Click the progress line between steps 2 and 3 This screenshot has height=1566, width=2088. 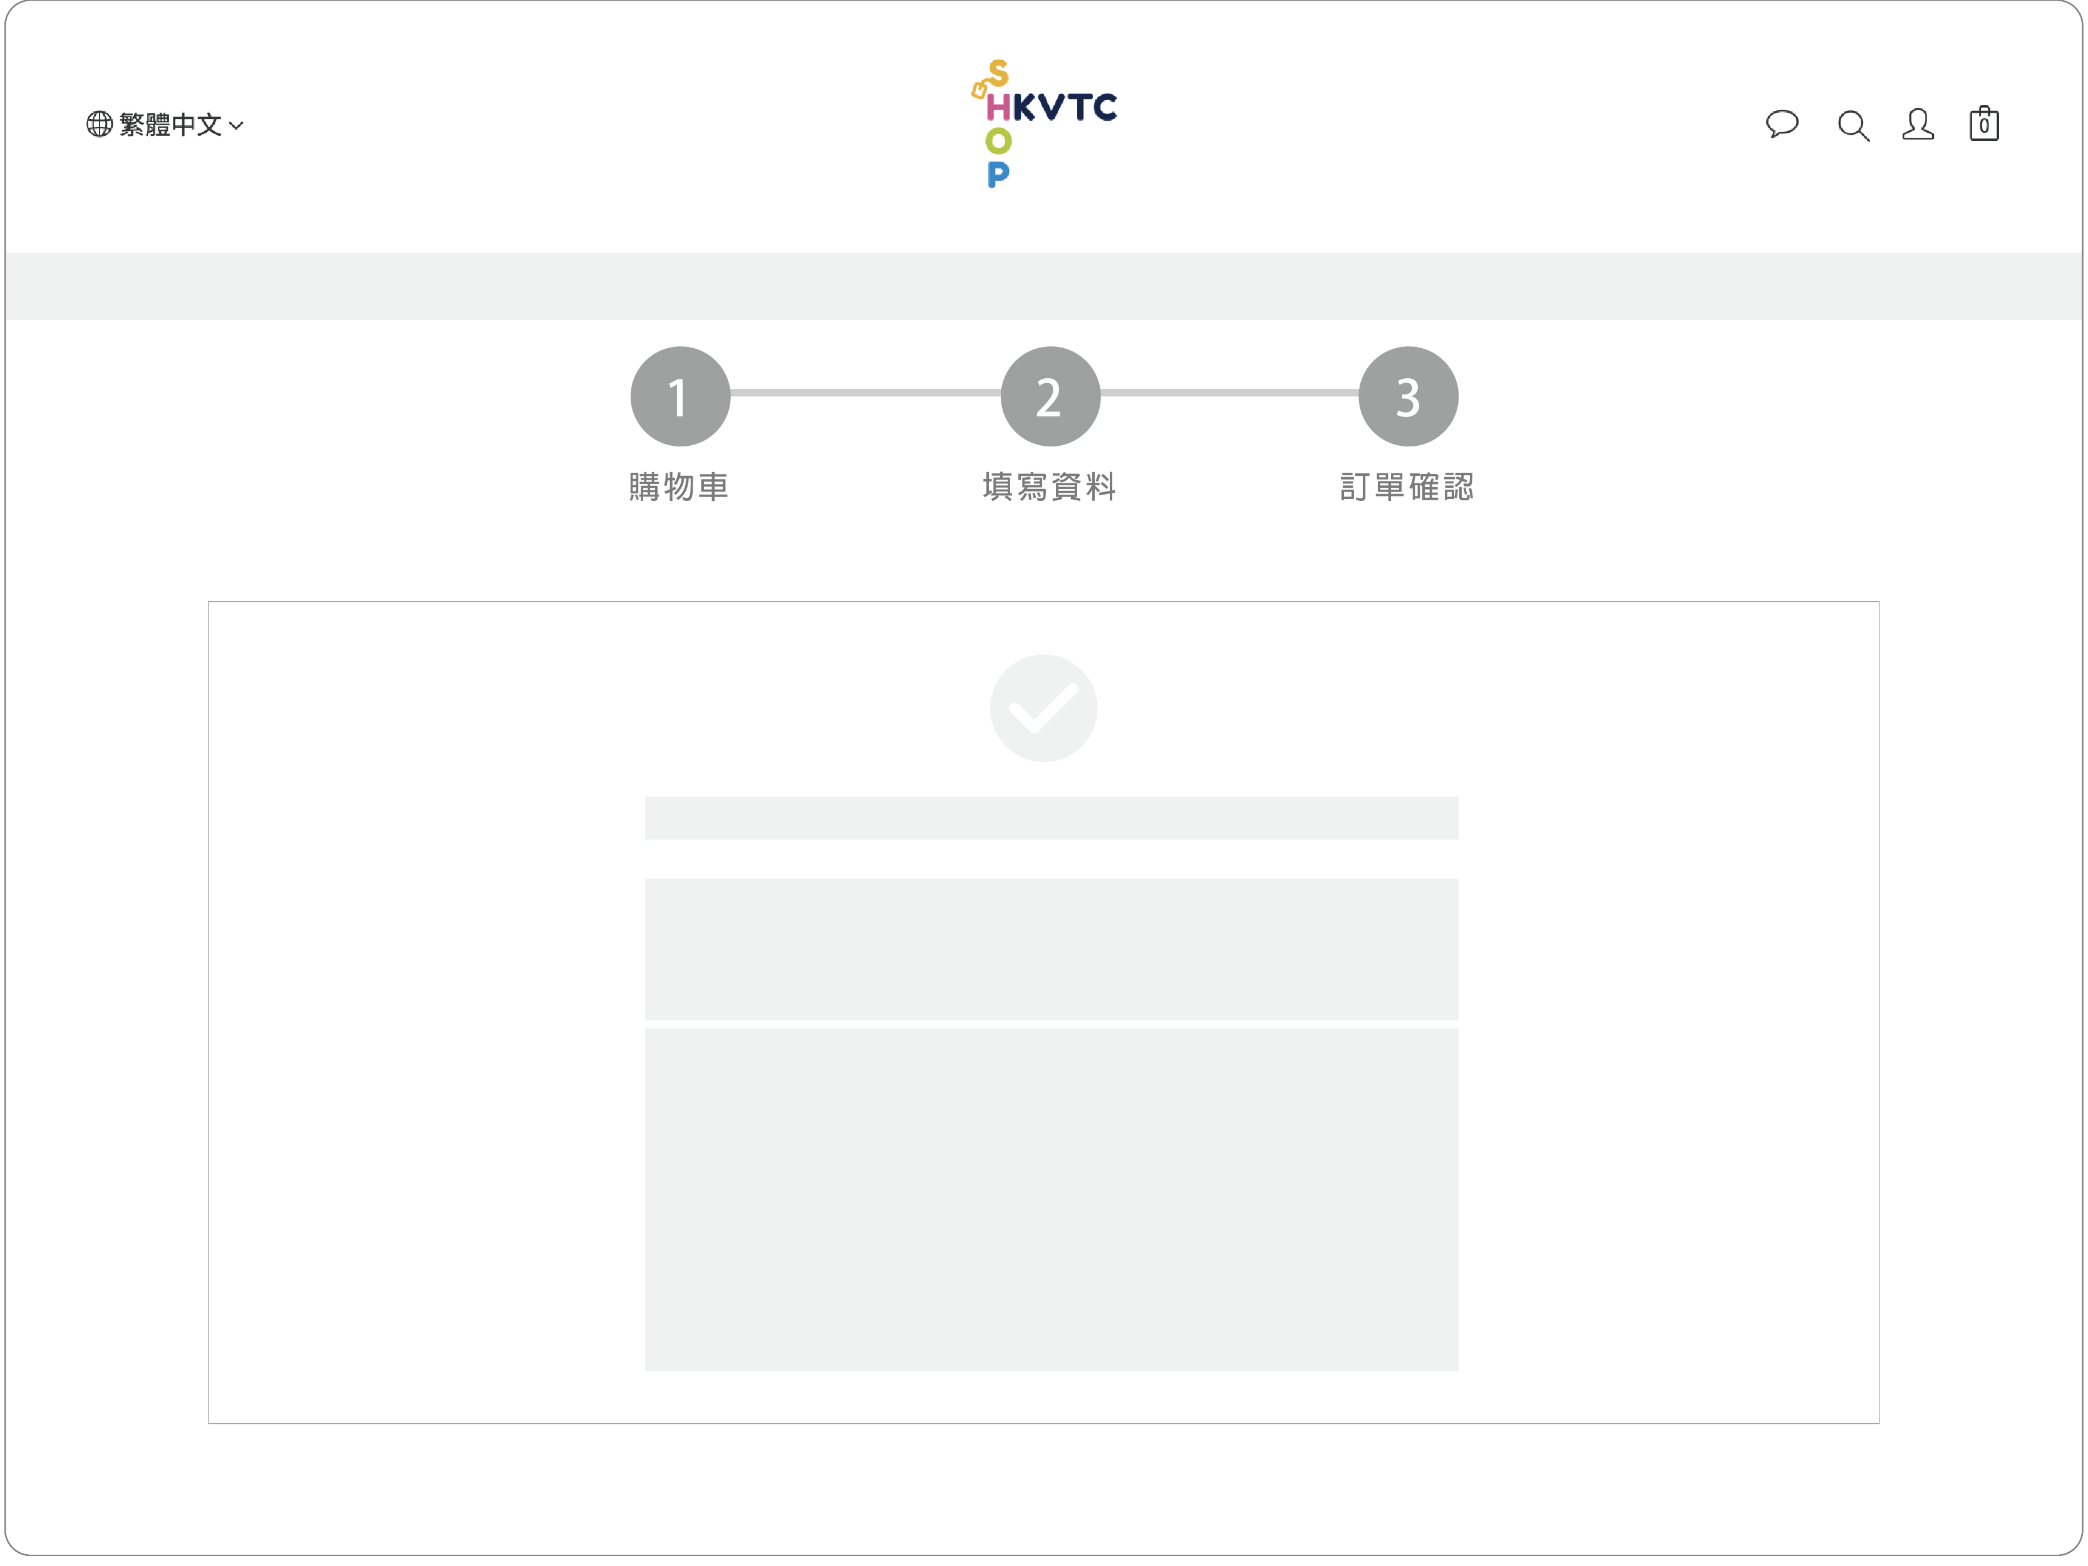1229,393
